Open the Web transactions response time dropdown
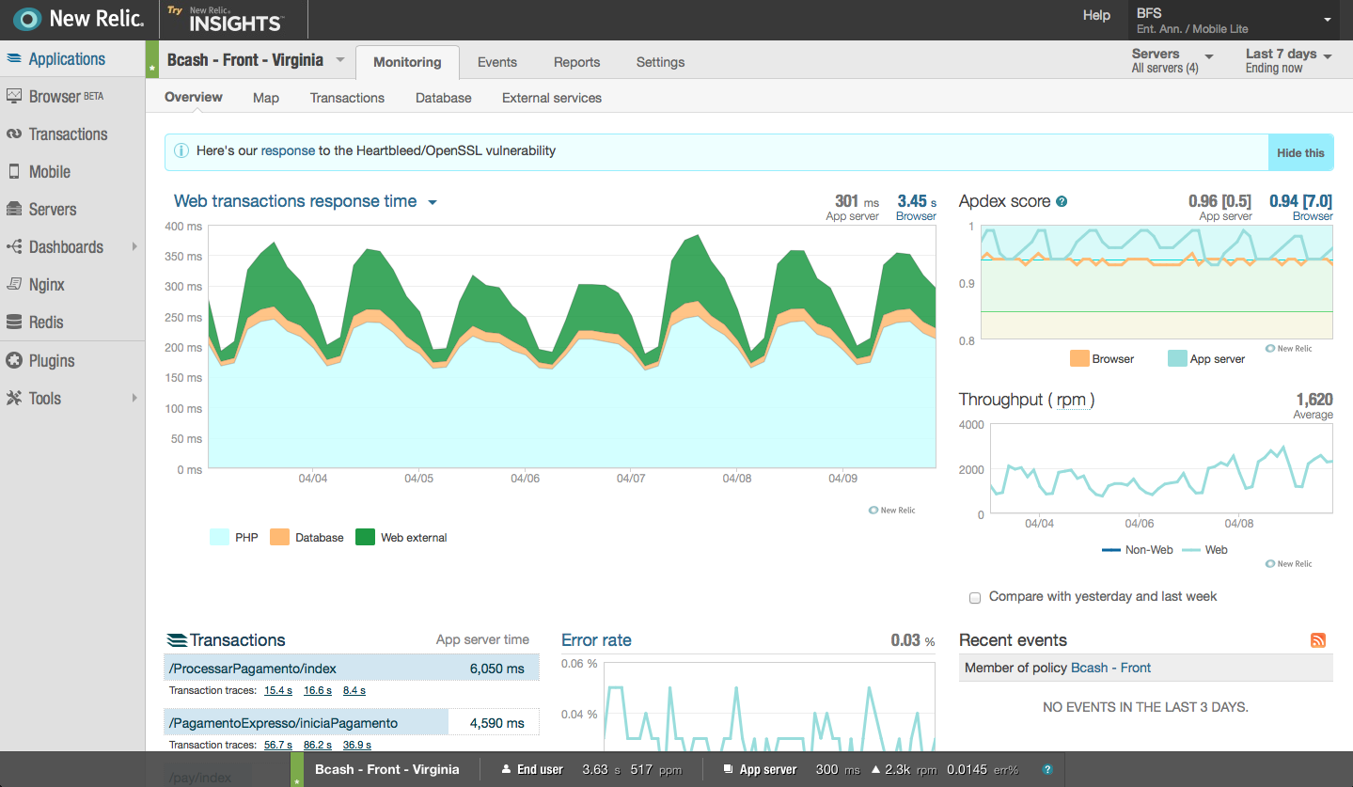Screen dimensions: 1353x787 433,202
